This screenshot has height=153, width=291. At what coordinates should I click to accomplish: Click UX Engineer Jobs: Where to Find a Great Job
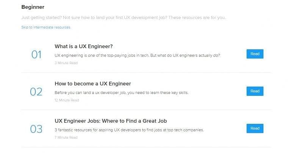point(111,121)
